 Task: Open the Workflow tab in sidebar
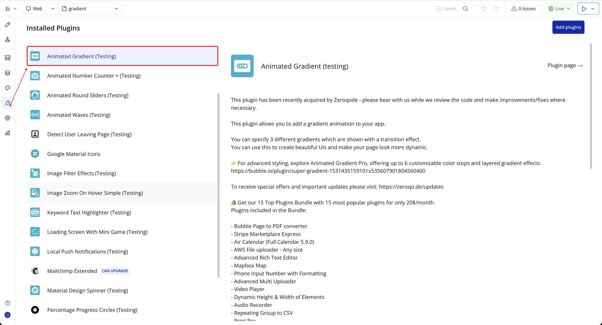tap(8, 40)
